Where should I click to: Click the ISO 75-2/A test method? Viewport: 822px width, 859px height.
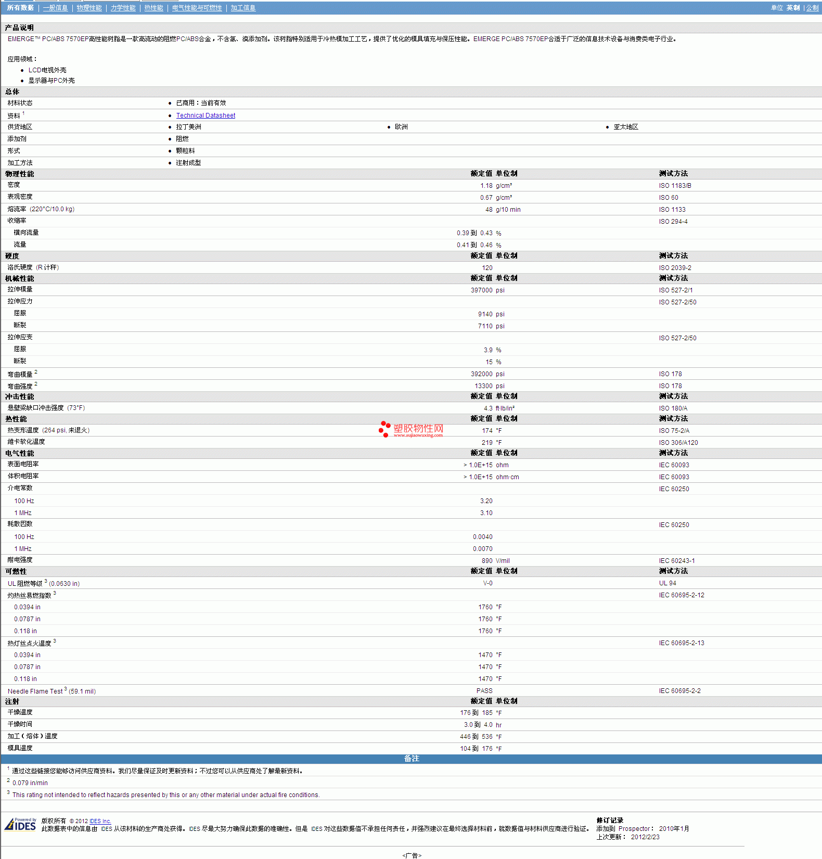coord(674,431)
